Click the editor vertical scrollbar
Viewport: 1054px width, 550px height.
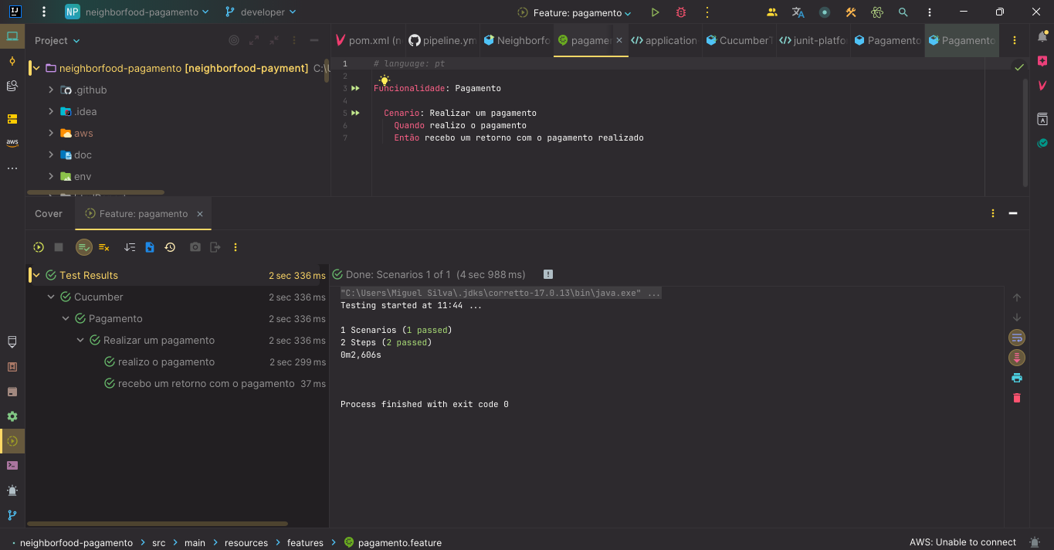point(1025,131)
